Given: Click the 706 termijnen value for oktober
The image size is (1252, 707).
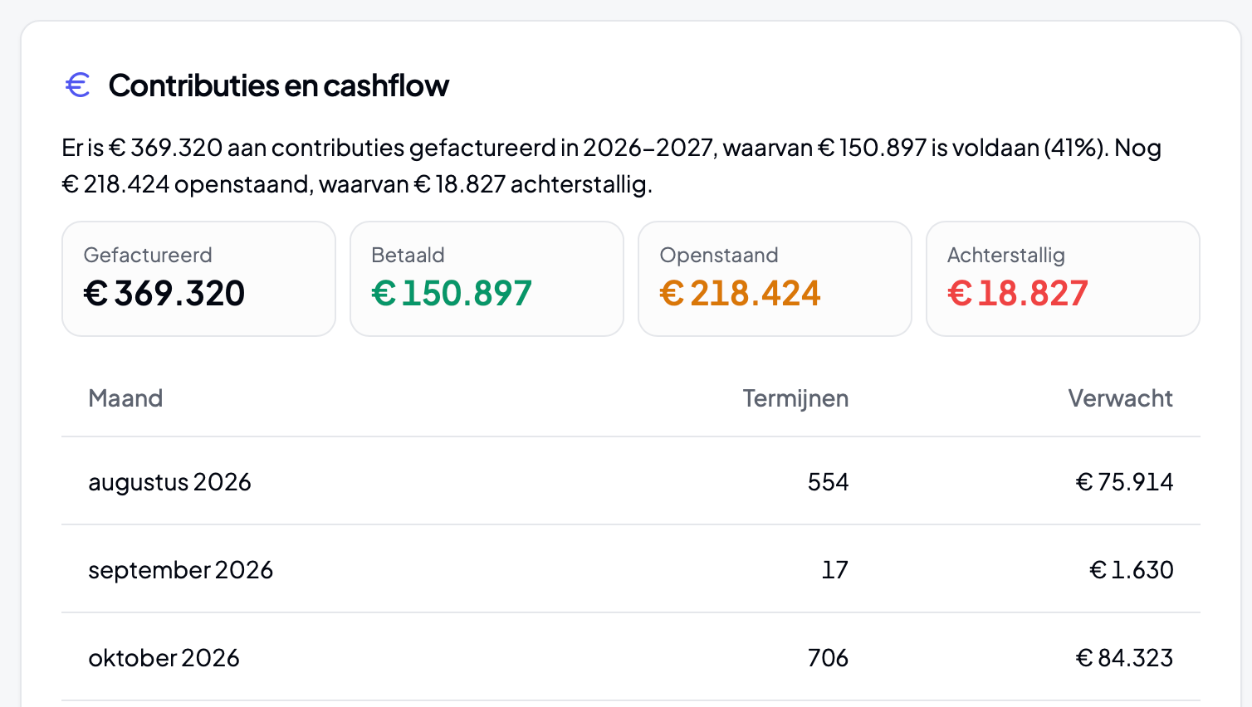Looking at the screenshot, I should pos(828,658).
